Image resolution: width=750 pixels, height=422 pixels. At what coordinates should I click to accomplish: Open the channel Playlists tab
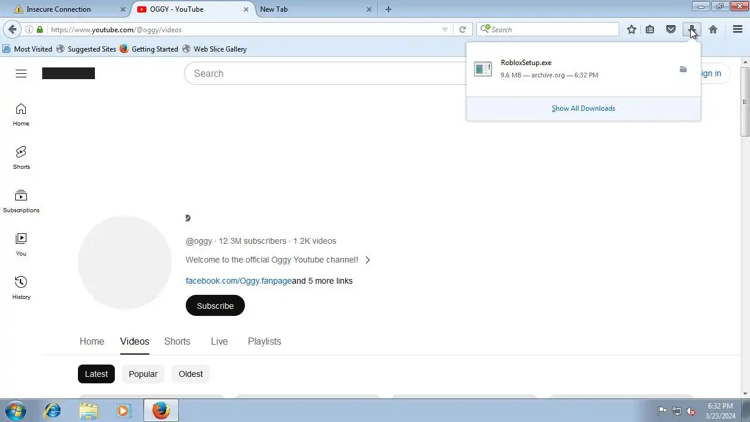click(x=264, y=341)
